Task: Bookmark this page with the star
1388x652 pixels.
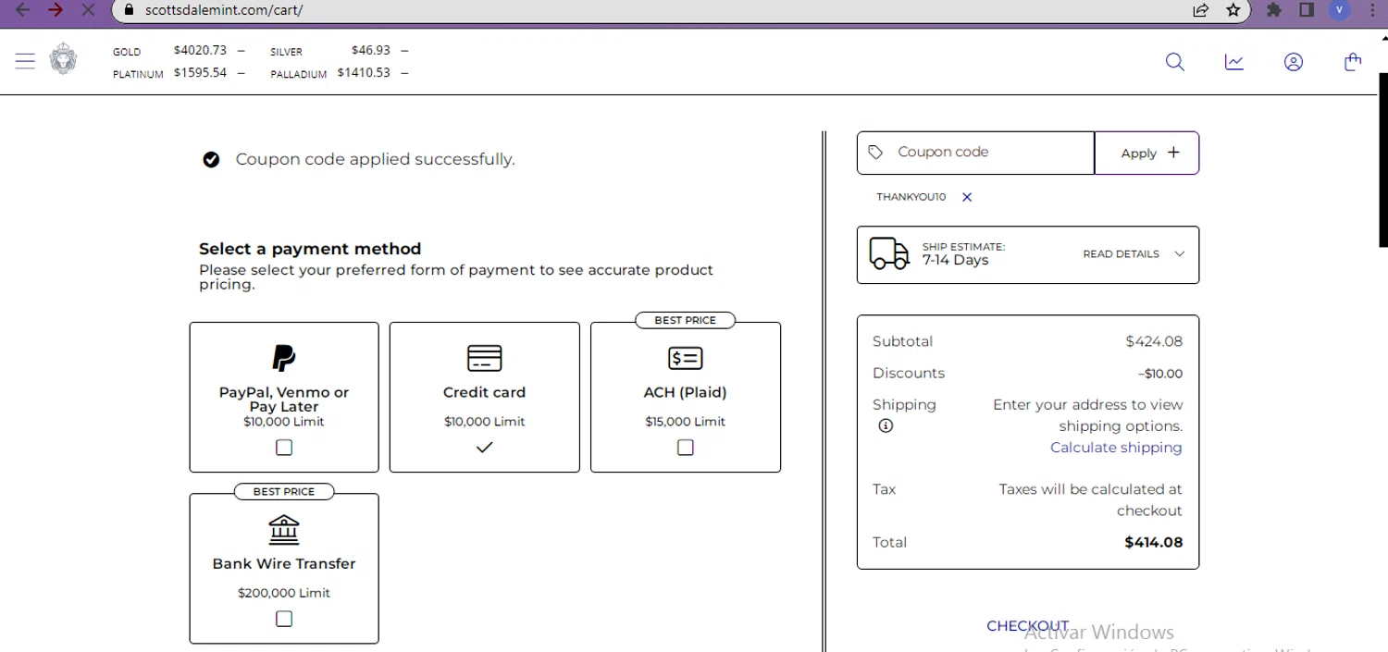Action: tap(1233, 10)
